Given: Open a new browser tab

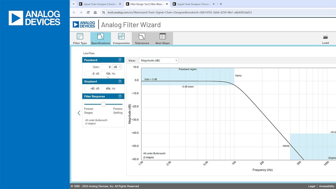Looking at the screenshot, I should tap(221, 4).
